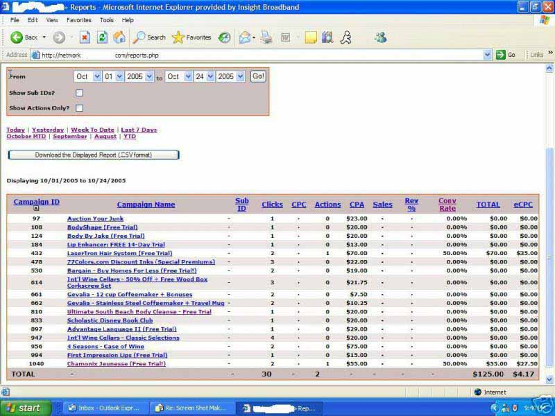The height and width of the screenshot is (416, 555).
Task: Open the YTD report link
Action: pyautogui.click(x=130, y=136)
